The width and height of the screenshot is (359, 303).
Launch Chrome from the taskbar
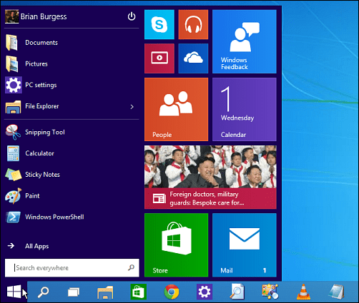172,292
